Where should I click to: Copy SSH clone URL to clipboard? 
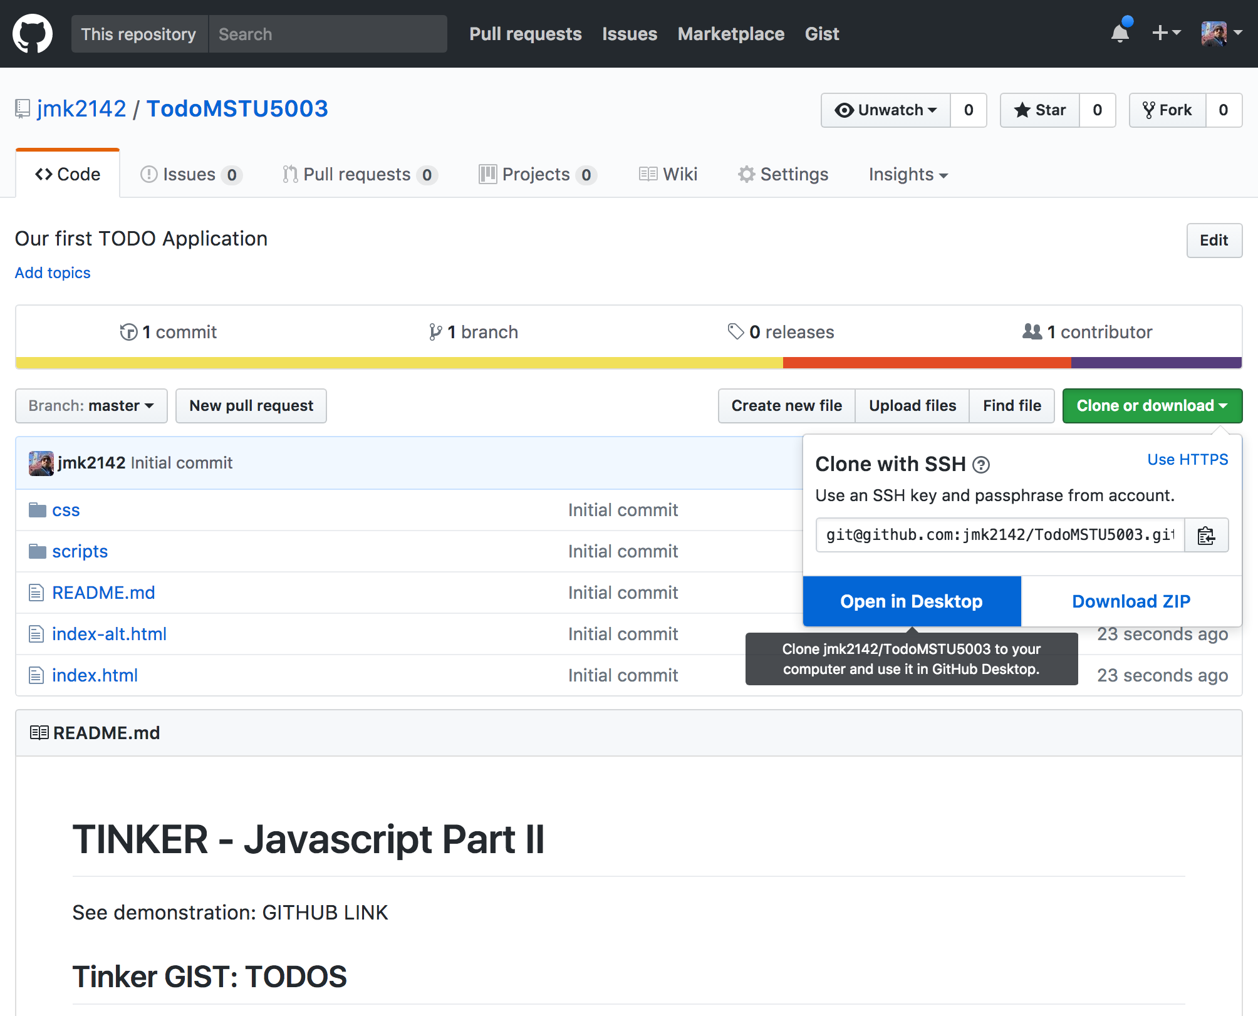(1206, 535)
